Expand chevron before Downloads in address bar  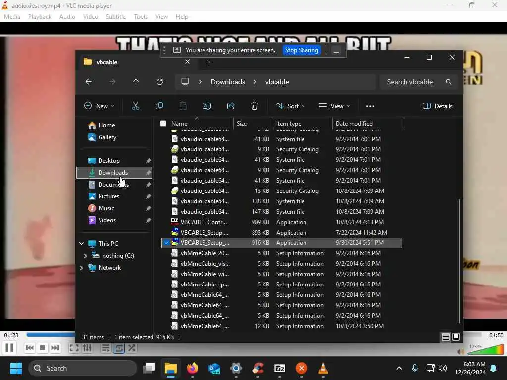(200, 82)
